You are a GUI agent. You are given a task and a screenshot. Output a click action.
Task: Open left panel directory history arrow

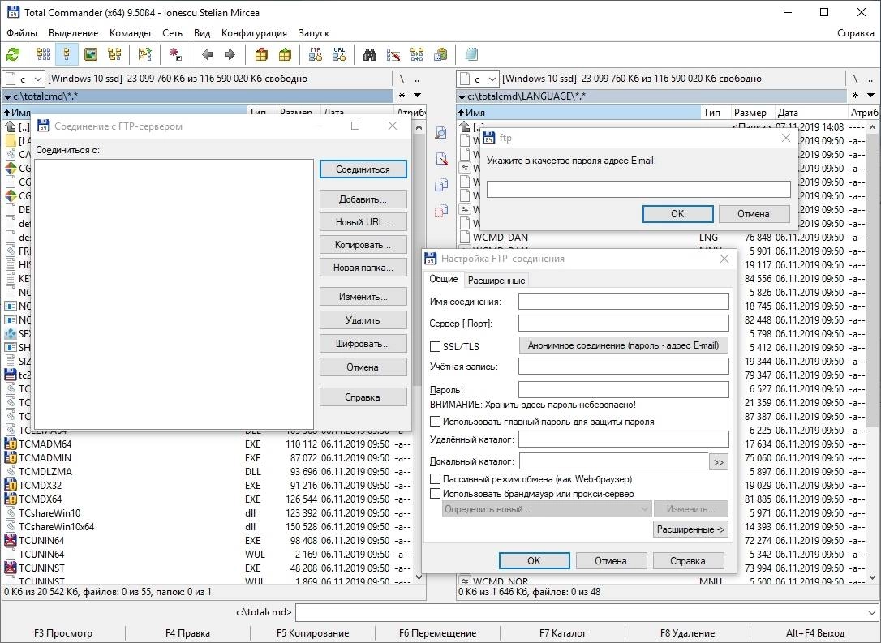tap(418, 96)
